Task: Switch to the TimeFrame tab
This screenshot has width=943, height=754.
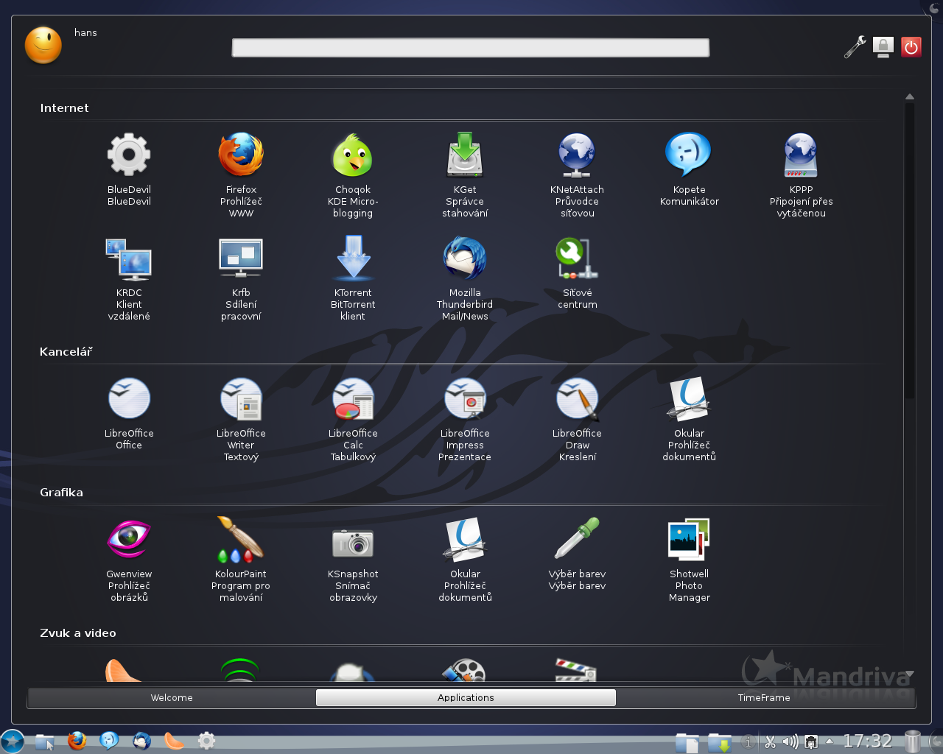Action: 764,697
